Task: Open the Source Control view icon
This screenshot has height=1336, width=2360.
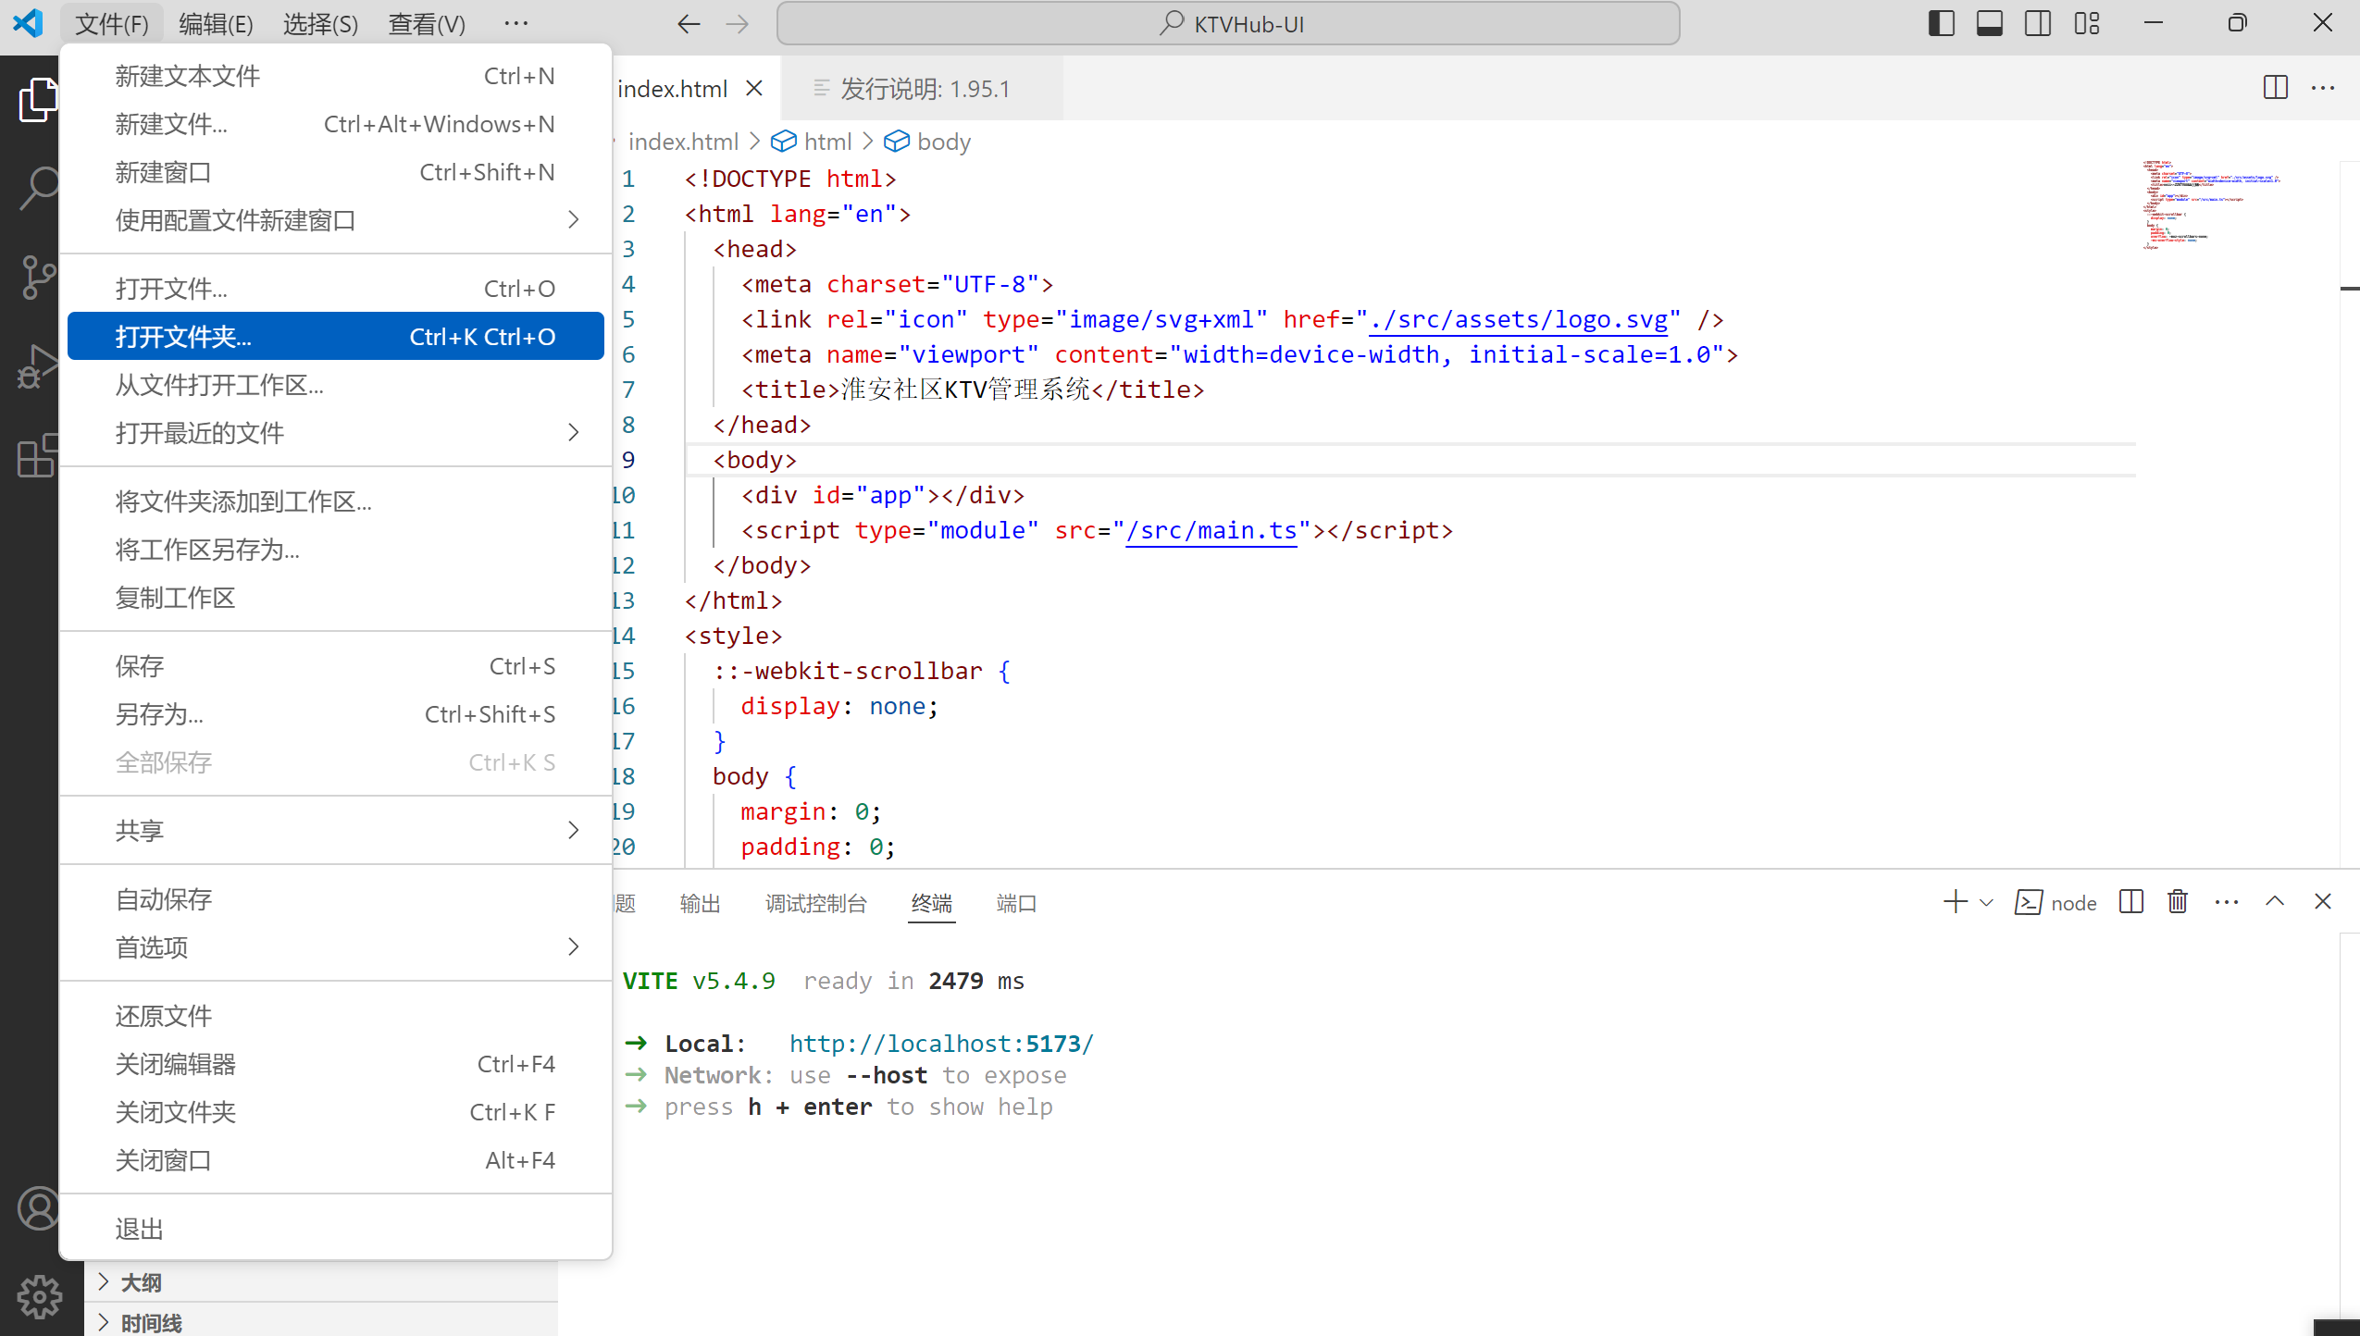Action: coord(37,277)
